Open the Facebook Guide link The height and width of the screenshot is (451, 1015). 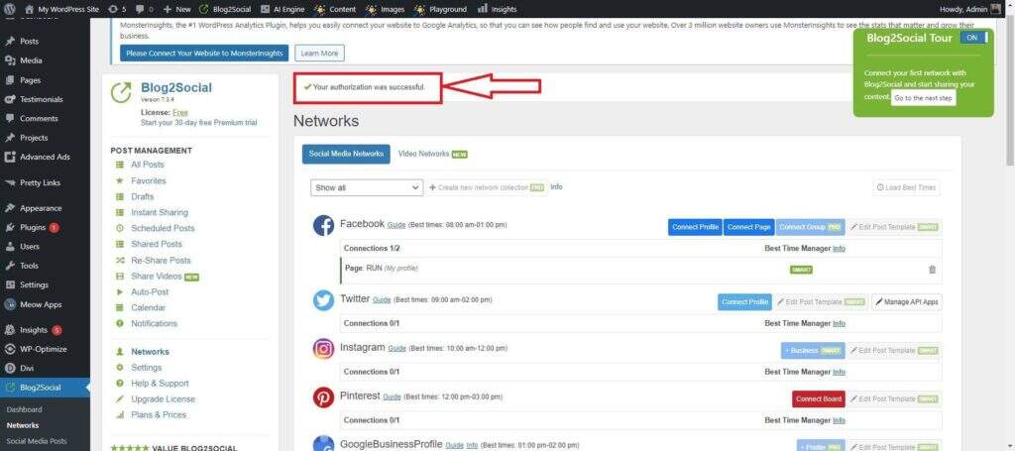396,225
